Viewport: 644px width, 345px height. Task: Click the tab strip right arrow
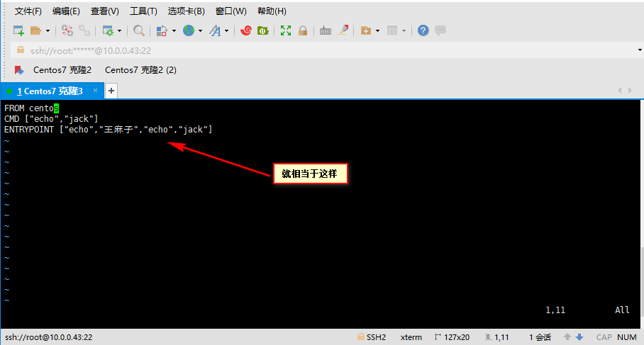[x=630, y=90]
